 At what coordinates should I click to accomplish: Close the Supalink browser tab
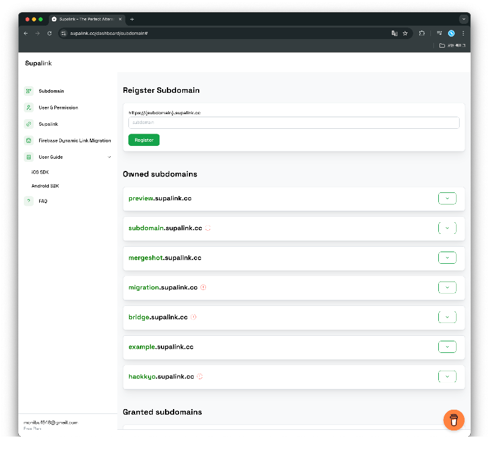(x=120, y=20)
